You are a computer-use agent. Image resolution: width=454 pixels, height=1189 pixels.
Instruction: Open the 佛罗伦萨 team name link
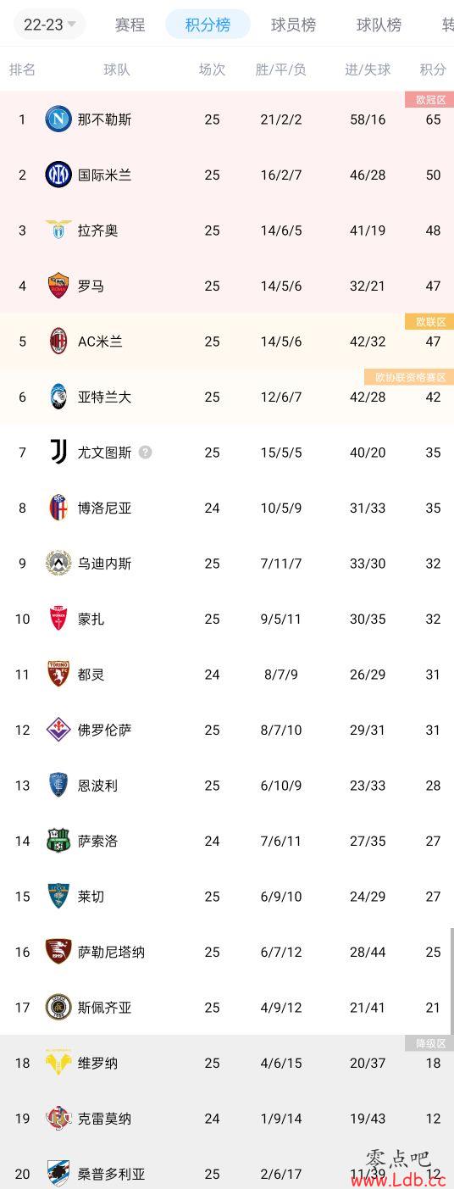coord(104,730)
